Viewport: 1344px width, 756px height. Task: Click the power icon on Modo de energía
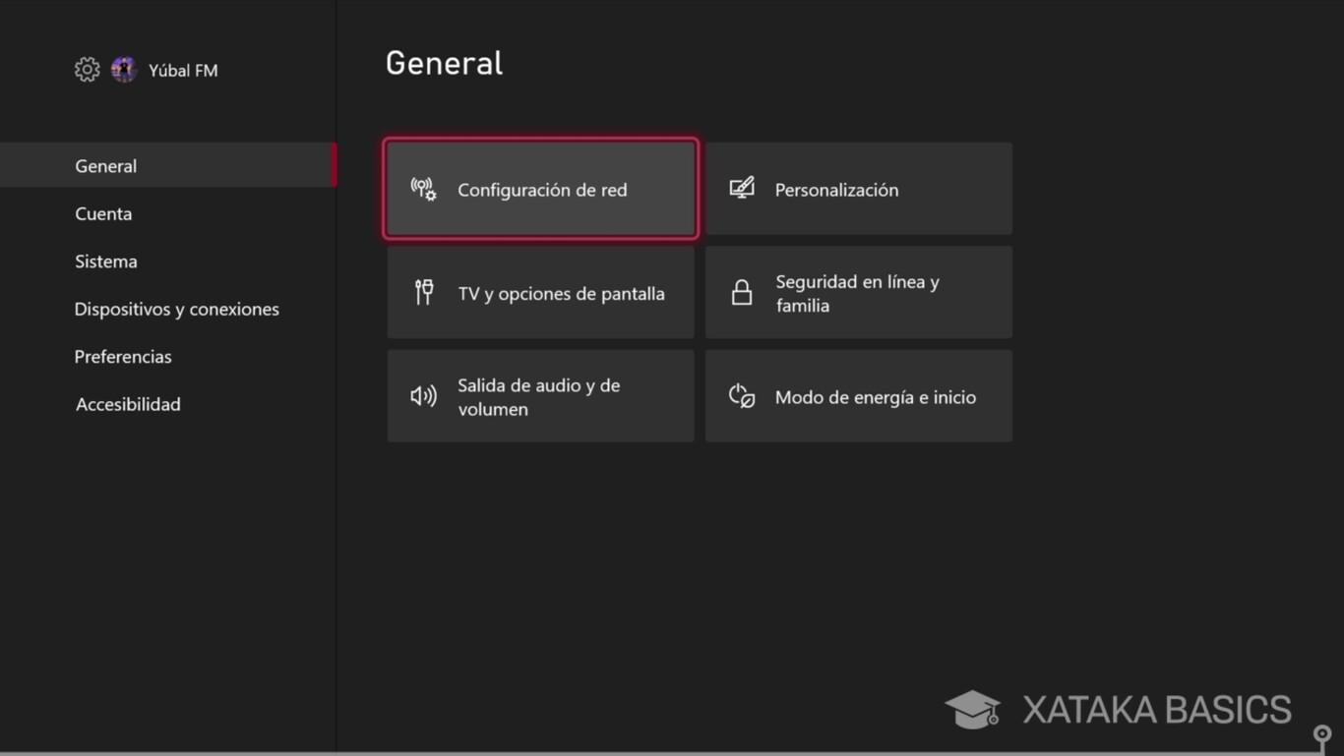pos(742,395)
